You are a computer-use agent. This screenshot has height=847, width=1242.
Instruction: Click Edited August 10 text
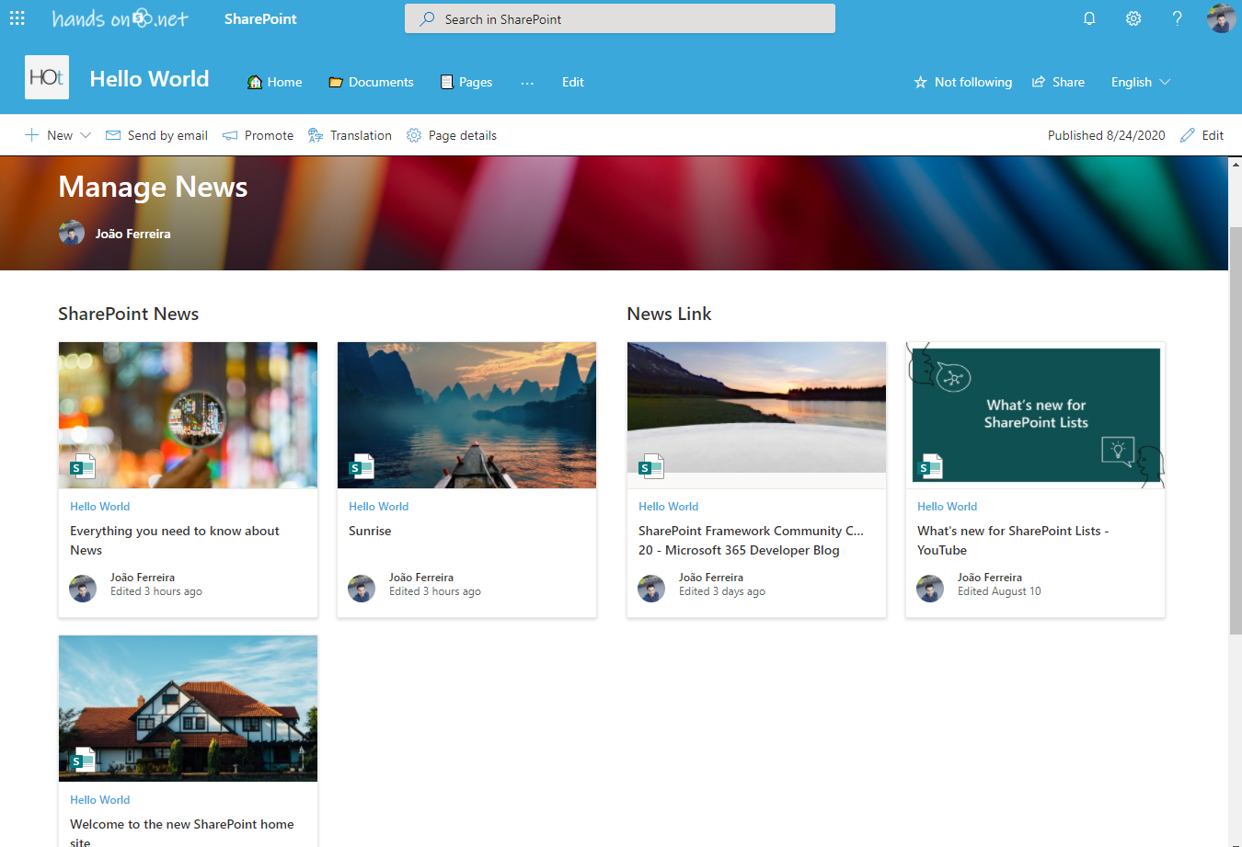coord(999,591)
